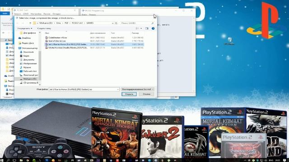
Task: Select Локальный диск in dialog sidebar
Action: pyautogui.click(x=29, y=75)
